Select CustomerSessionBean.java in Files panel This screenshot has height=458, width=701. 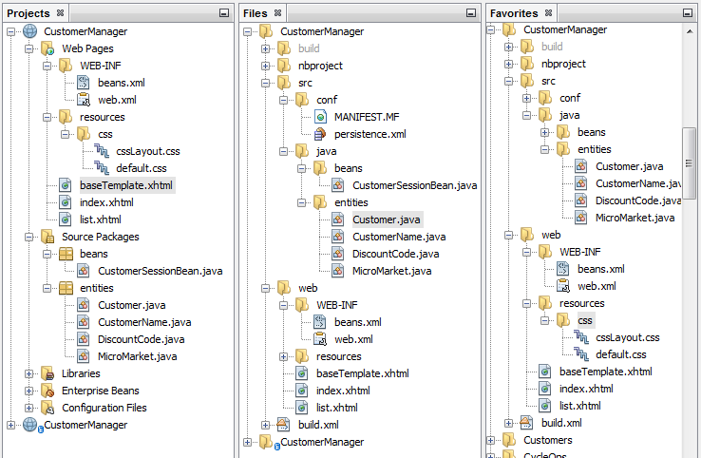[414, 185]
